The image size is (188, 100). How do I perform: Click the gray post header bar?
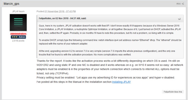[x=94, y=4]
